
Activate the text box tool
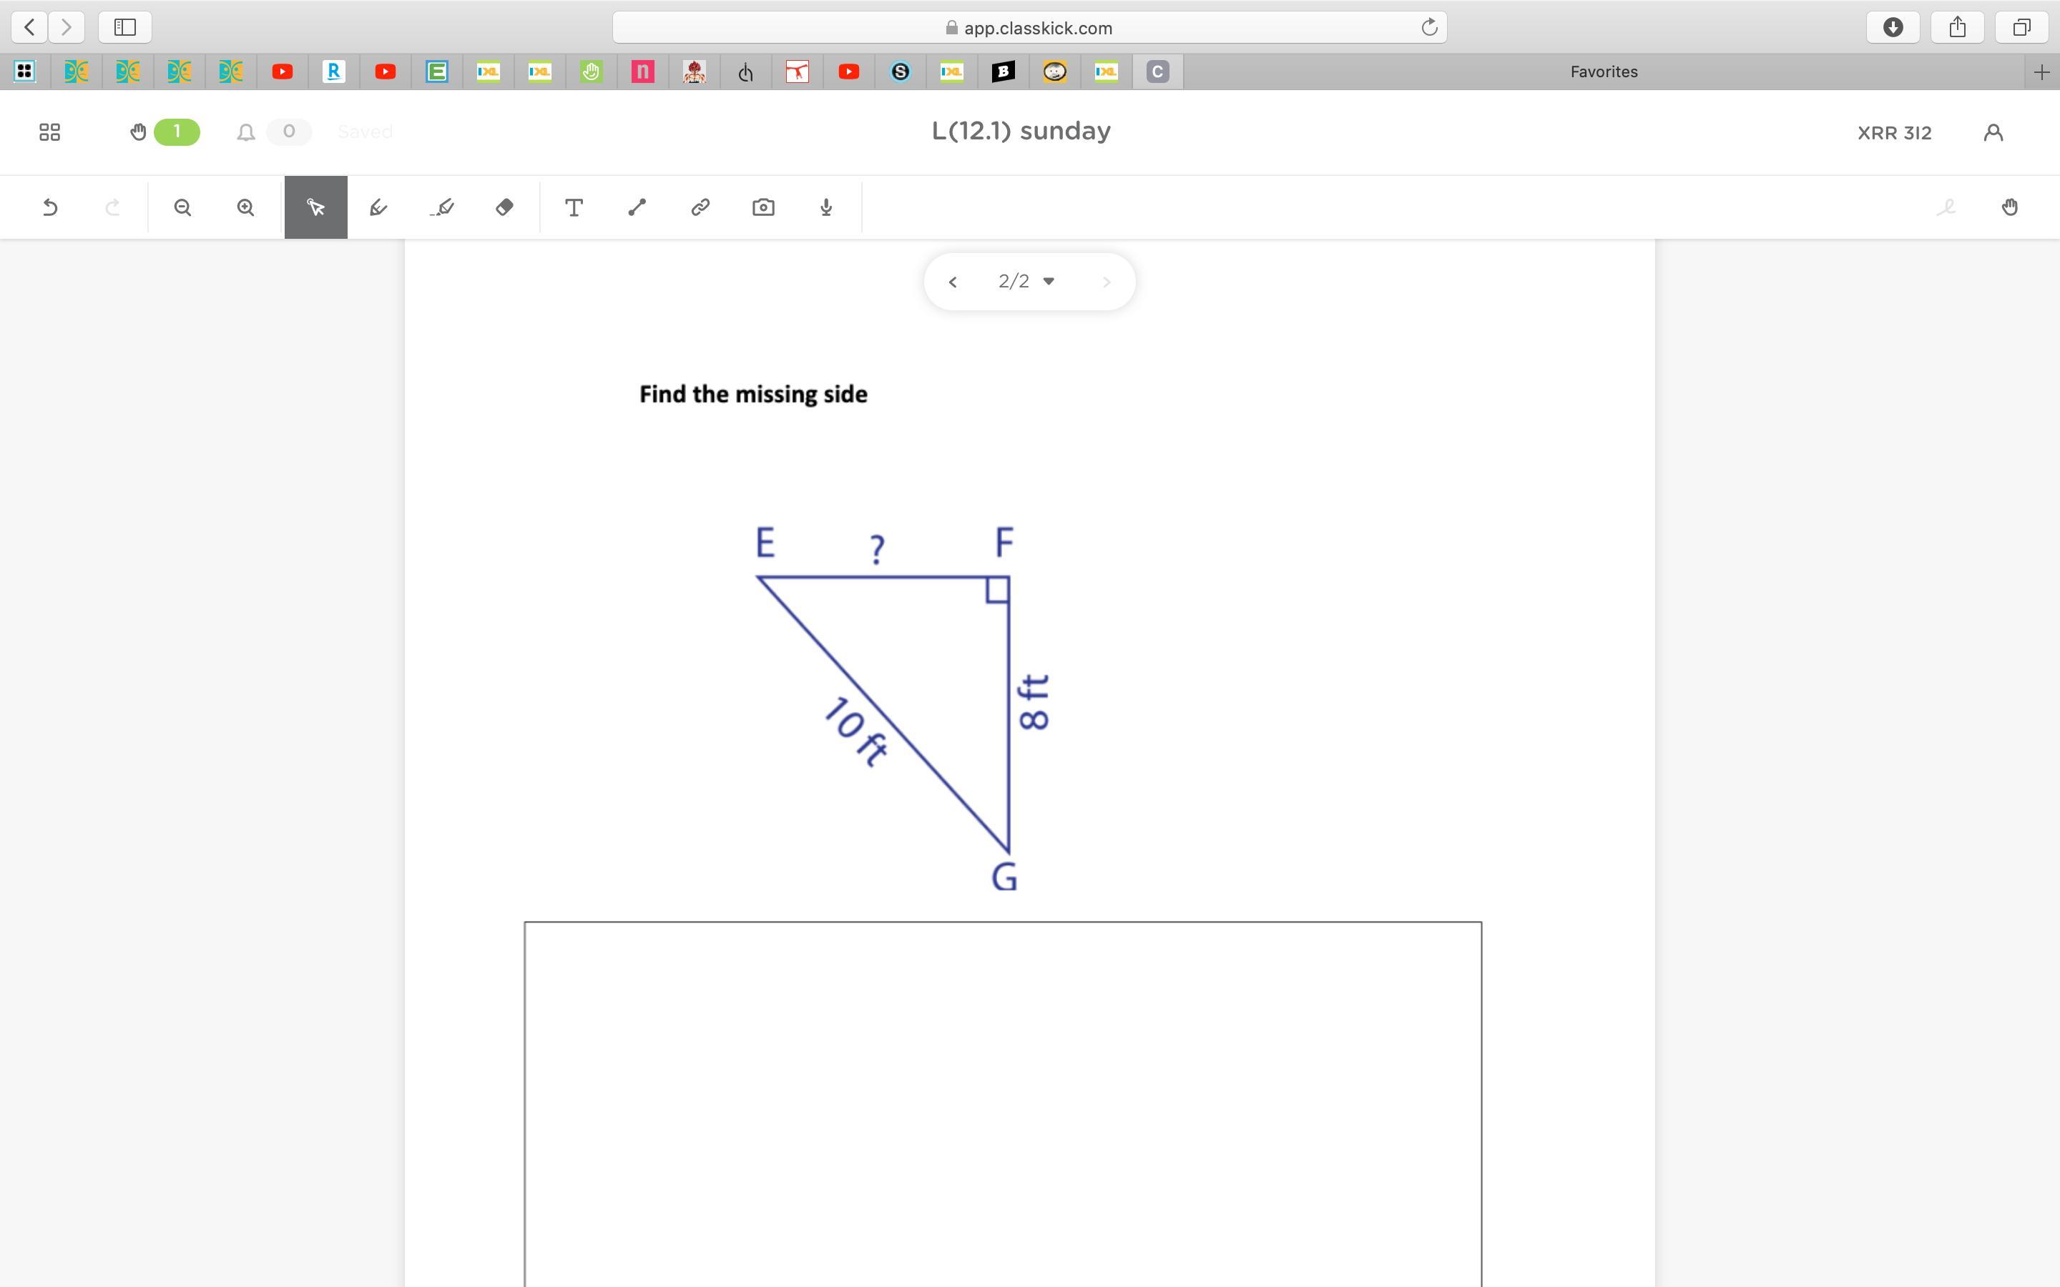574,207
